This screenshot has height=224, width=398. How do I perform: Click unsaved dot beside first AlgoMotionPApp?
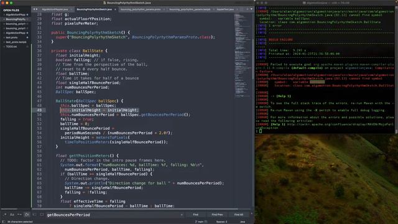(x=27, y=15)
